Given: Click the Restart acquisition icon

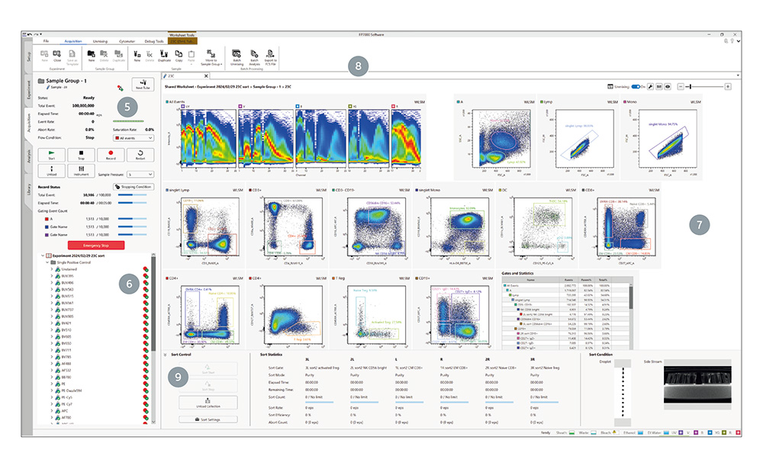Looking at the screenshot, I should point(140,154).
